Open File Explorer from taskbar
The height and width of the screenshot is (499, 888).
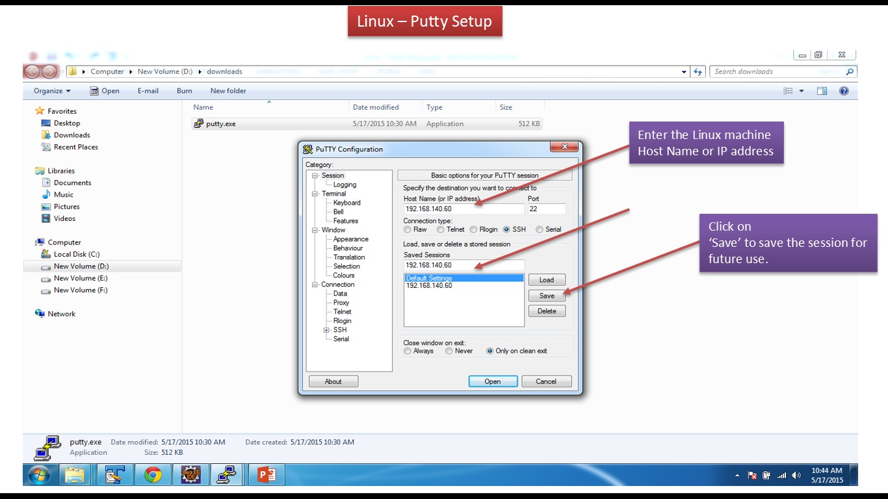[x=75, y=475]
